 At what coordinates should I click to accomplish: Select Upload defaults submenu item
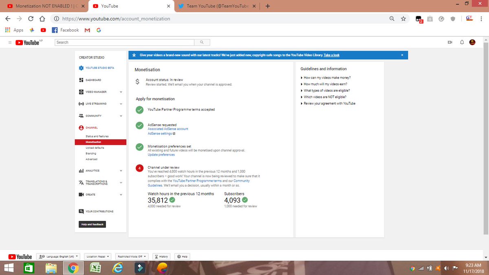[95, 147]
